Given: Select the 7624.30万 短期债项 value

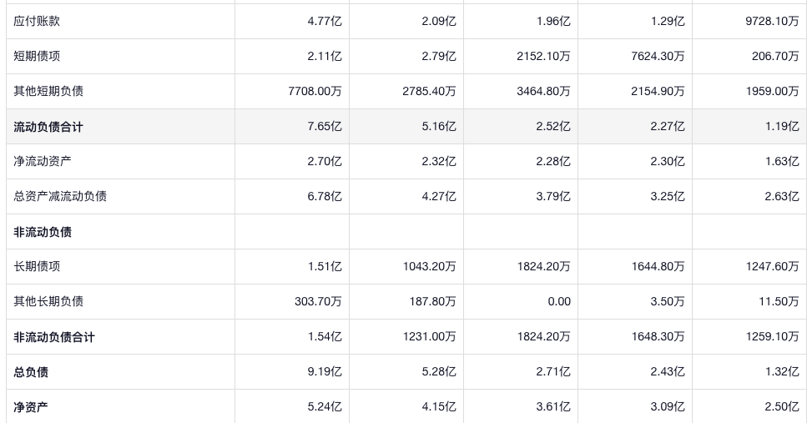Looking at the screenshot, I should coord(658,57).
